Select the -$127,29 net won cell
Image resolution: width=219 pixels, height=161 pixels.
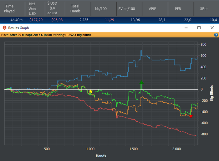click(x=35, y=20)
